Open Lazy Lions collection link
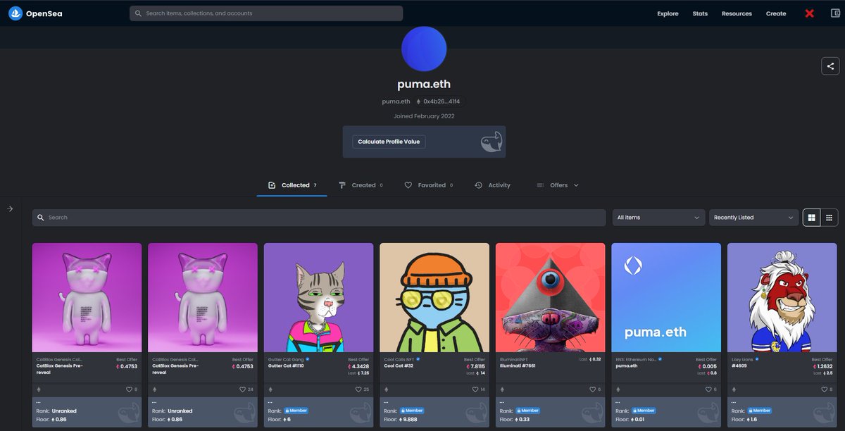The image size is (845, 431). (x=742, y=359)
